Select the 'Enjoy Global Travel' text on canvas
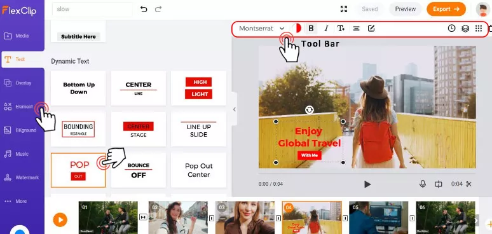 tap(309, 137)
